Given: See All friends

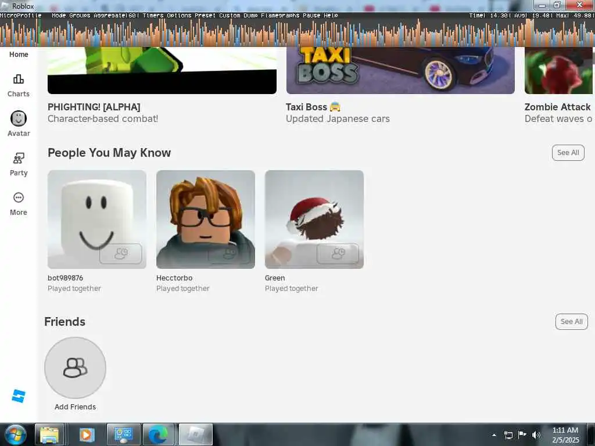Looking at the screenshot, I should pyautogui.click(x=572, y=322).
